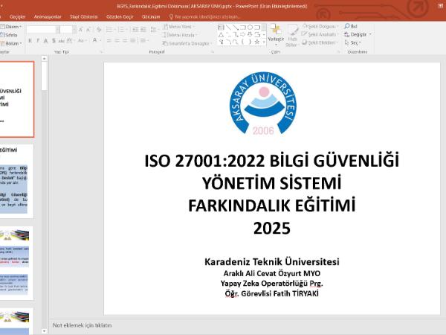The image size is (446, 335).
Task: Open the Hızlı Stiller gallery
Action: [291, 36]
